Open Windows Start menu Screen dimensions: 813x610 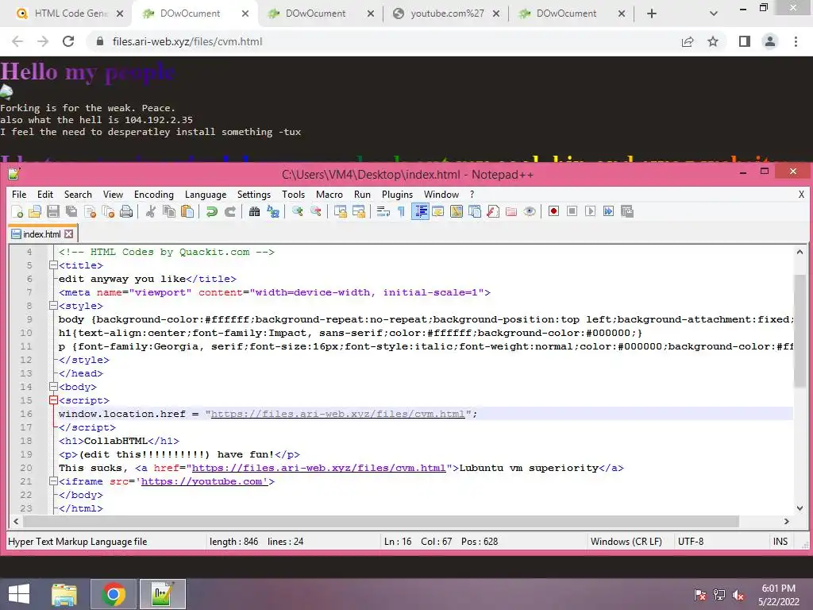pyautogui.click(x=19, y=594)
